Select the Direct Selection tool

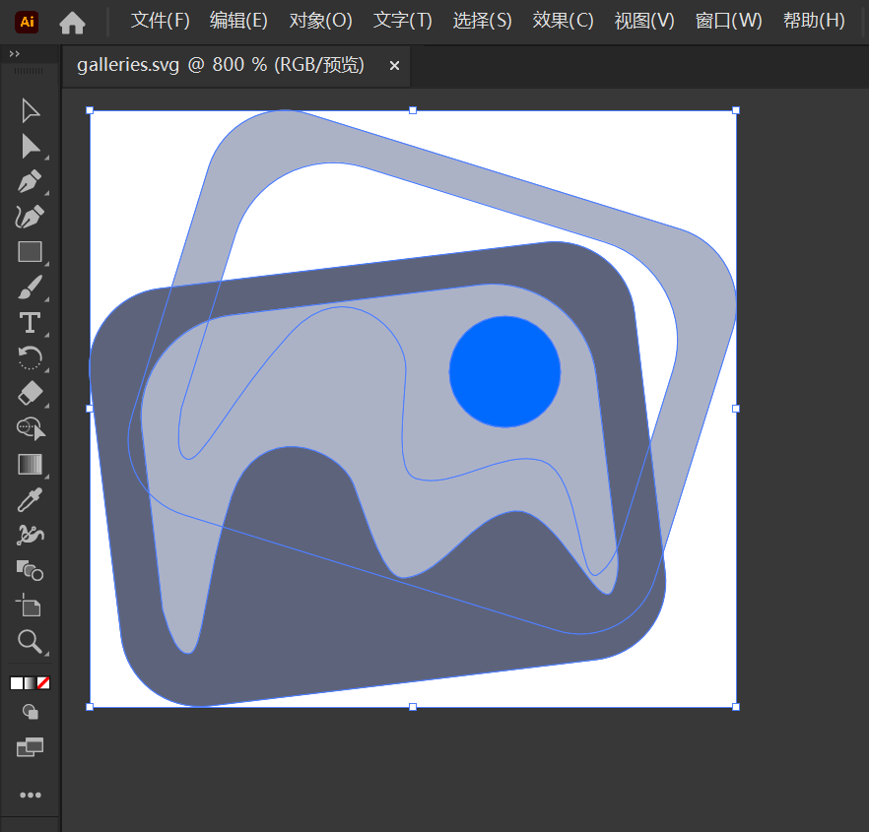(x=30, y=147)
